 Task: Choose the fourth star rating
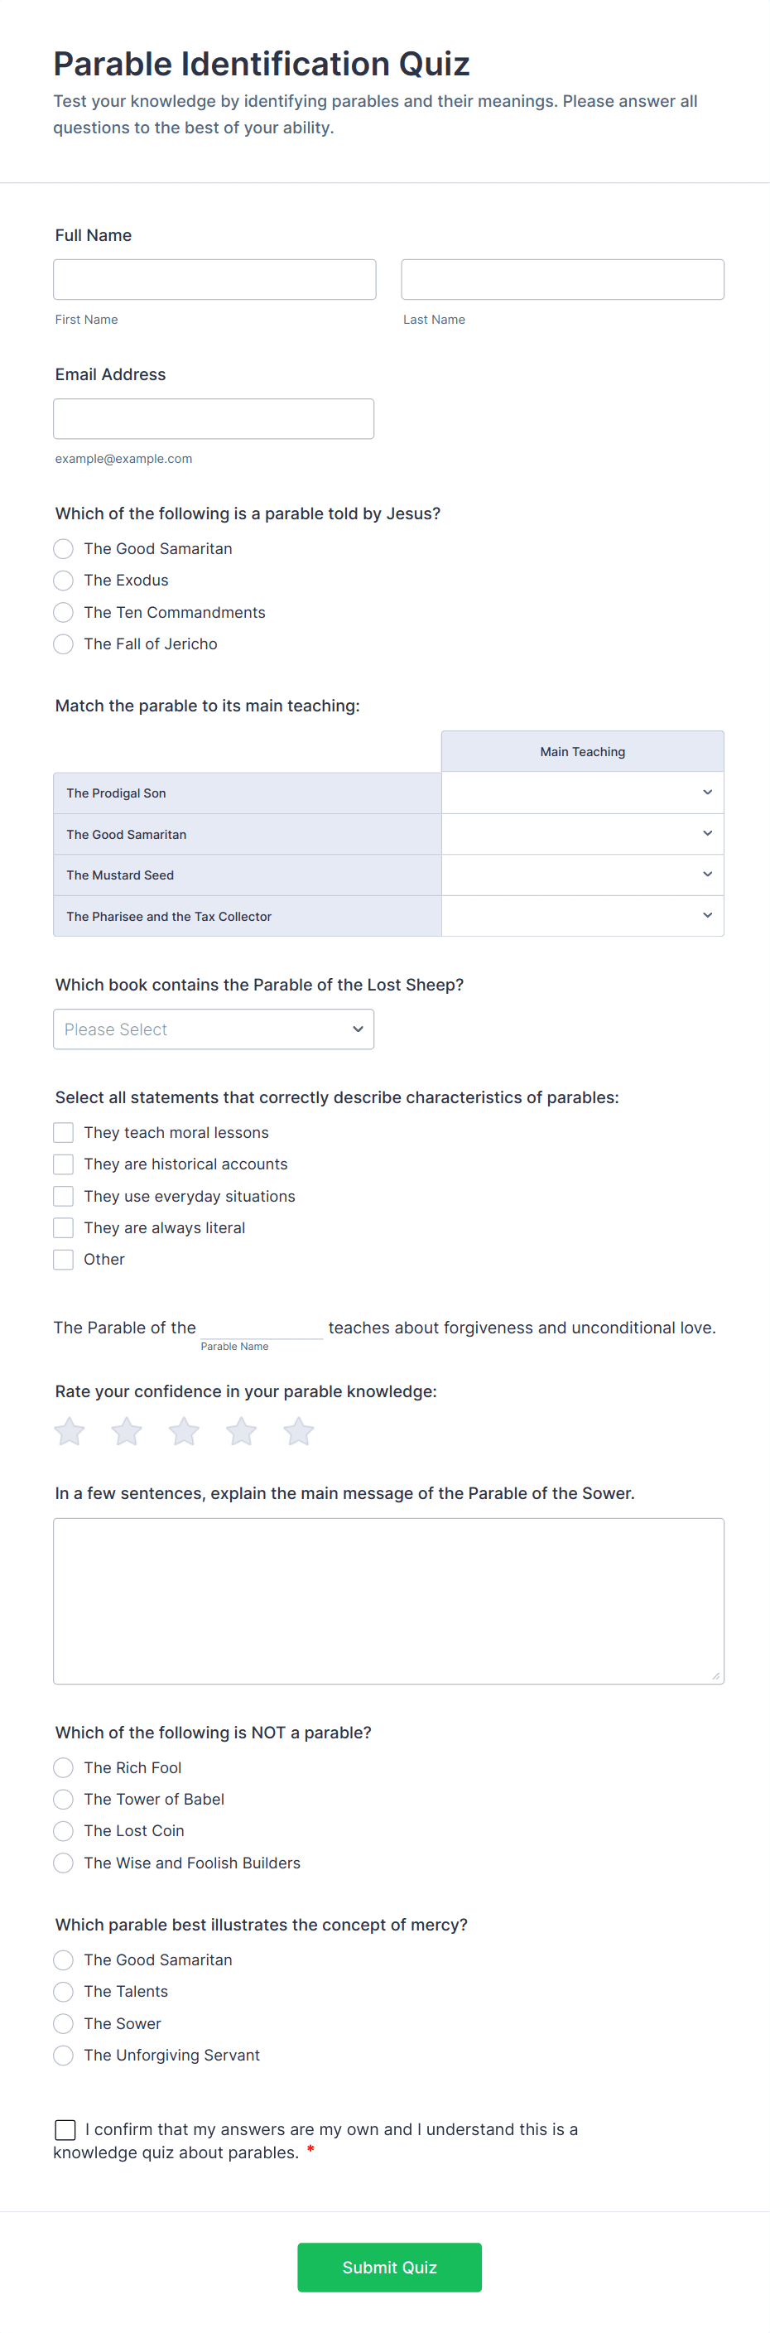[241, 1431]
